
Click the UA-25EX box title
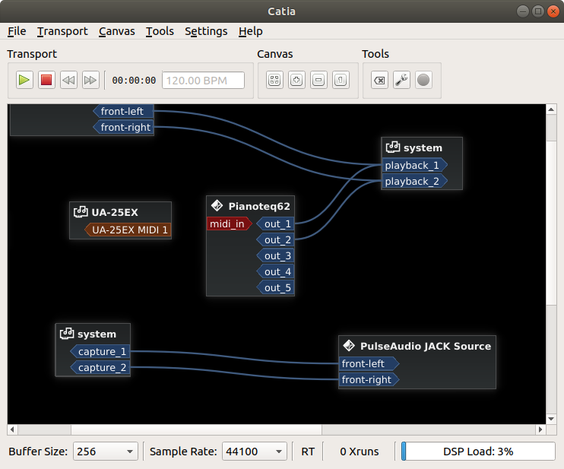114,212
